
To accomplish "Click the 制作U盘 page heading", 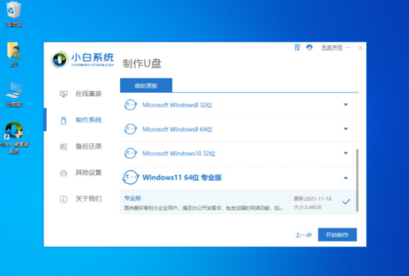I will point(142,63).
